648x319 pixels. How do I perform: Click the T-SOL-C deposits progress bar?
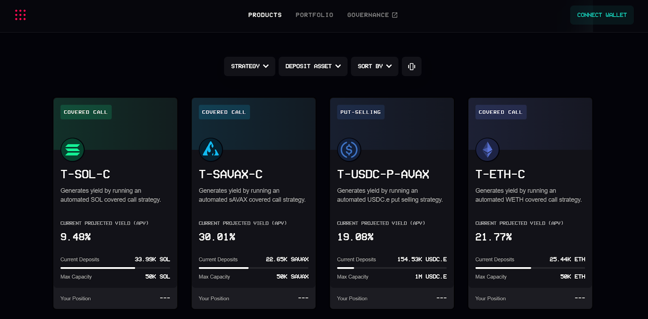pos(115,268)
